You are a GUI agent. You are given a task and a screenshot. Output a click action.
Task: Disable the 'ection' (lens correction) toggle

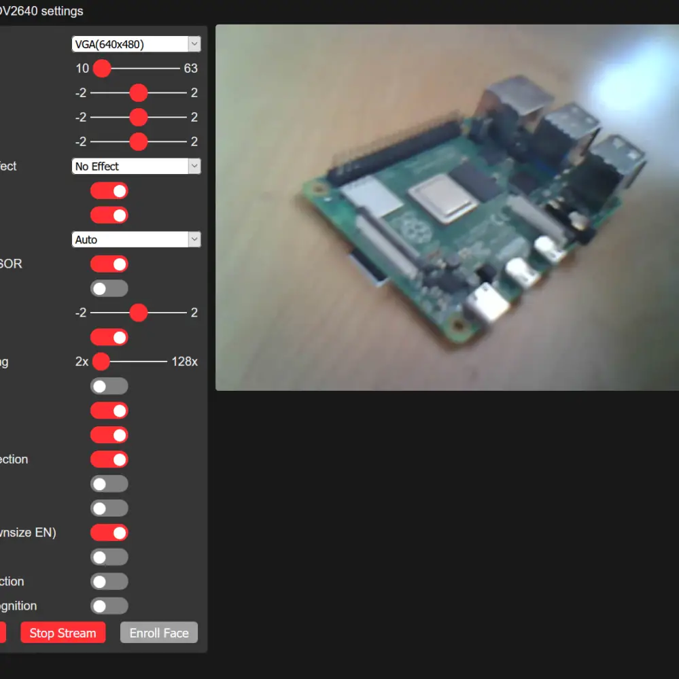coord(109,459)
